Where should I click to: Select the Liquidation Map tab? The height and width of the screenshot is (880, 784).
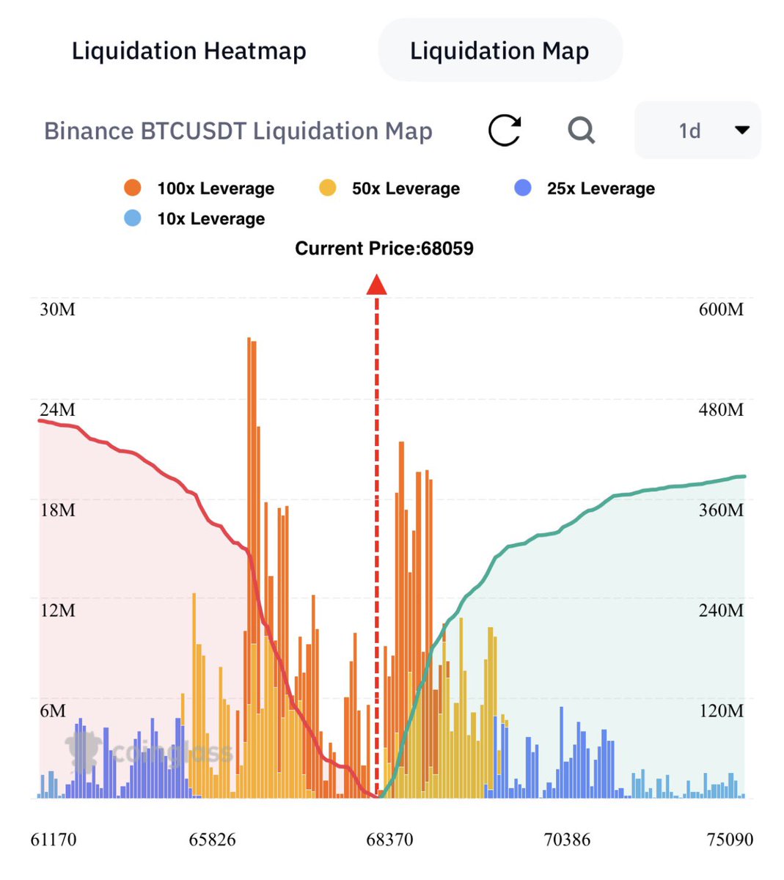click(500, 50)
